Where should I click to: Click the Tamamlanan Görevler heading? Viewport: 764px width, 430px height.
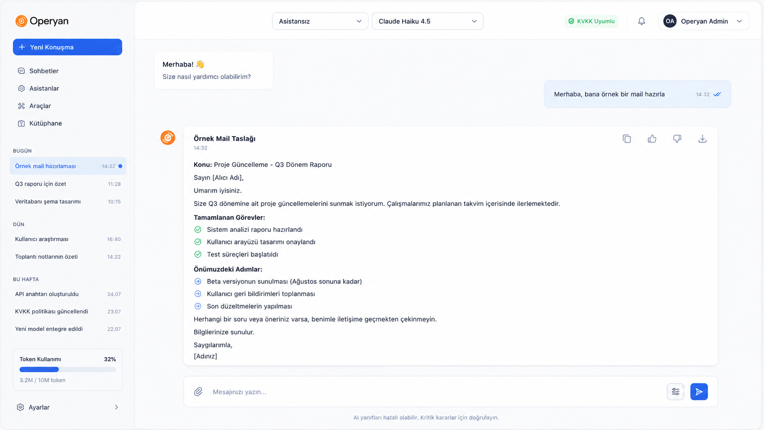[229, 218]
